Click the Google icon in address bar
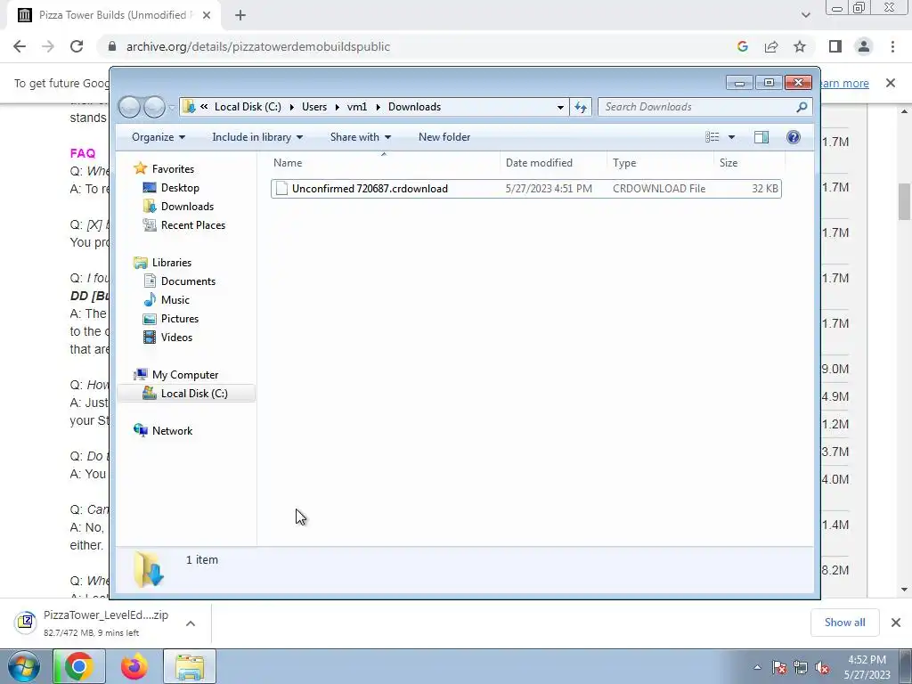 (742, 46)
